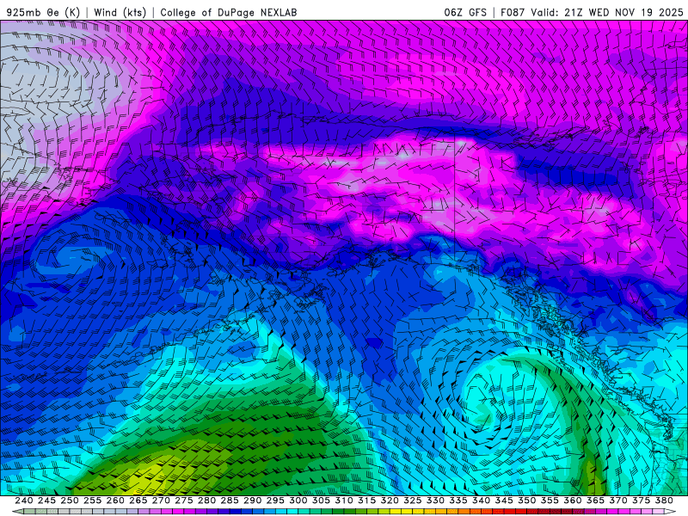Select the 275 value on color scale

[183, 501]
